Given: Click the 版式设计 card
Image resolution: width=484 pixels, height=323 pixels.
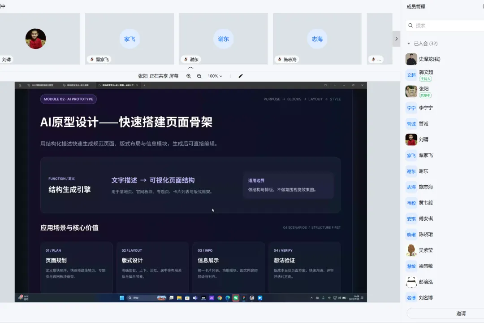Looking at the screenshot, I should [x=152, y=267].
